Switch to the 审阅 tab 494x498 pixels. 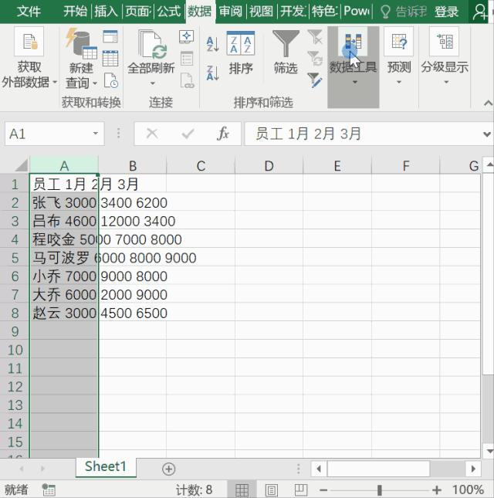[x=231, y=12]
